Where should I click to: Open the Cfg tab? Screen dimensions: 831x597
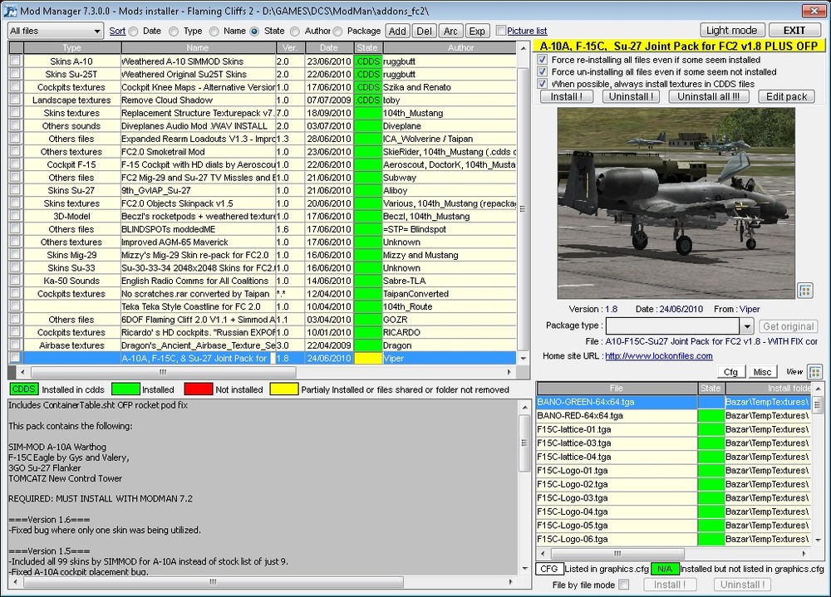tap(730, 372)
